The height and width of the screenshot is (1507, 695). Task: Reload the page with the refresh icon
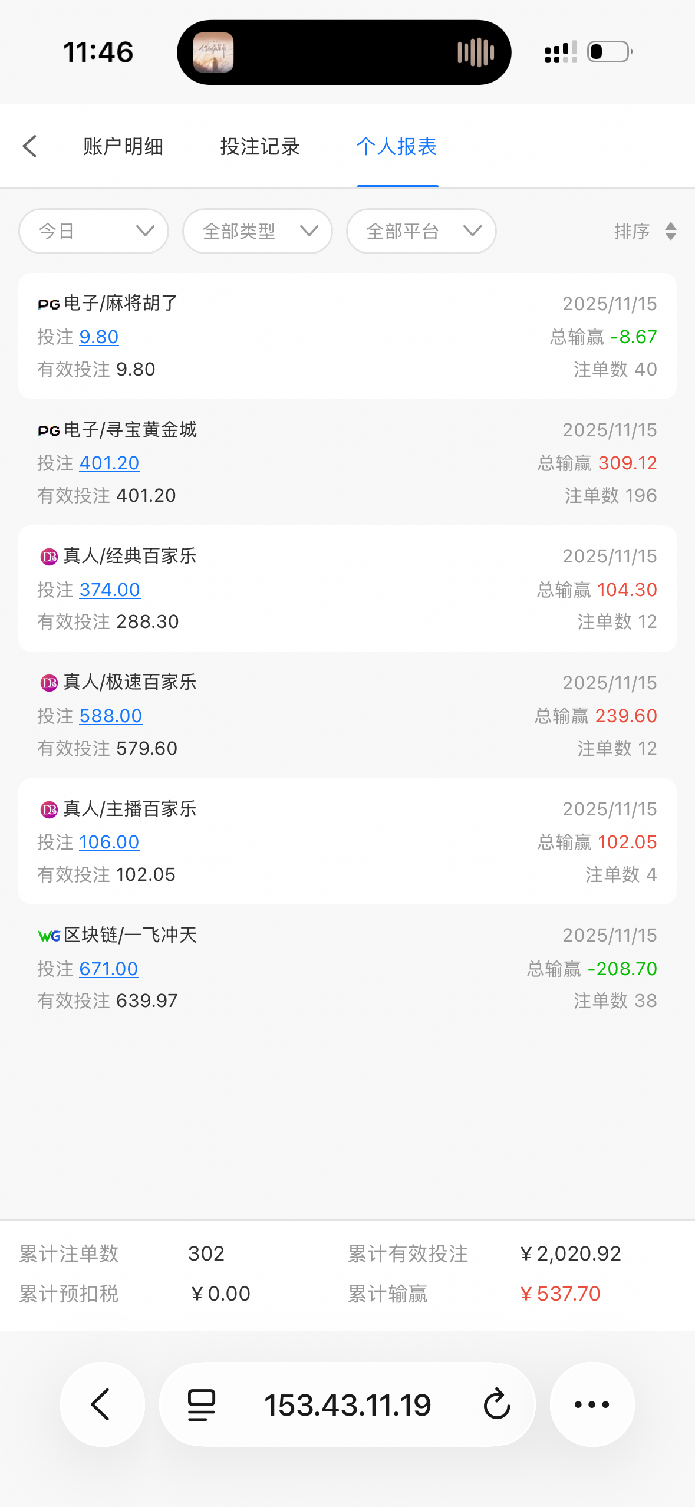(496, 1404)
